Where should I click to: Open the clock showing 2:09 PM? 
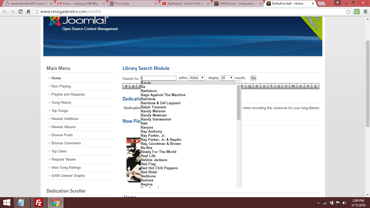[358, 203]
